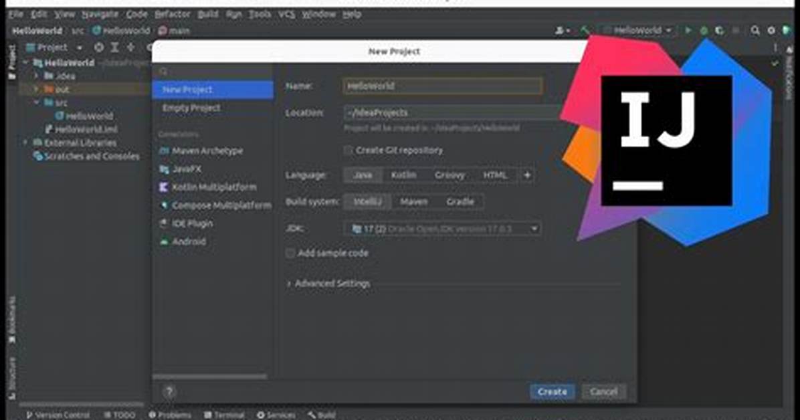Open the Build menu
Viewport: 800px width, 420px height.
(x=208, y=14)
